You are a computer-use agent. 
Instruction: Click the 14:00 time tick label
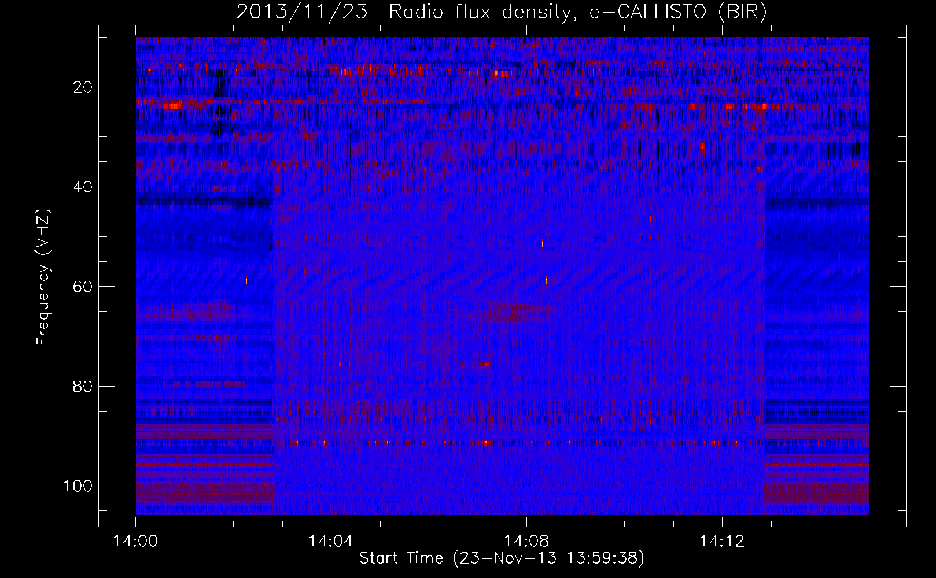136,541
